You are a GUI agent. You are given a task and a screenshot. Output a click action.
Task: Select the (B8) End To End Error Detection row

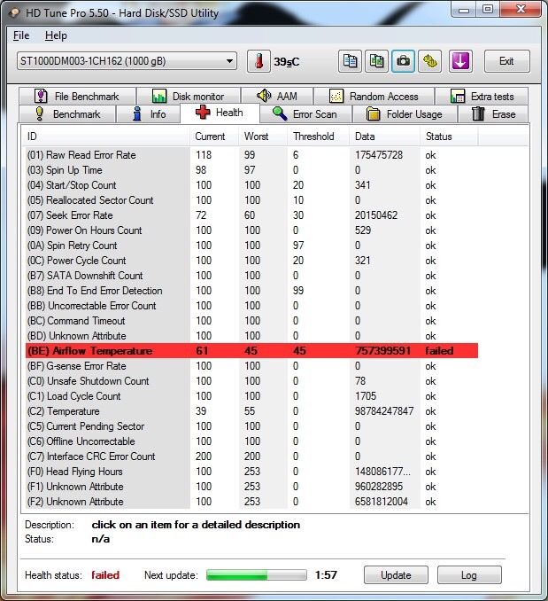pos(251,291)
